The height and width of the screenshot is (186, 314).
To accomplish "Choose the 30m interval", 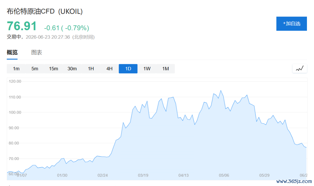I will pos(72,69).
